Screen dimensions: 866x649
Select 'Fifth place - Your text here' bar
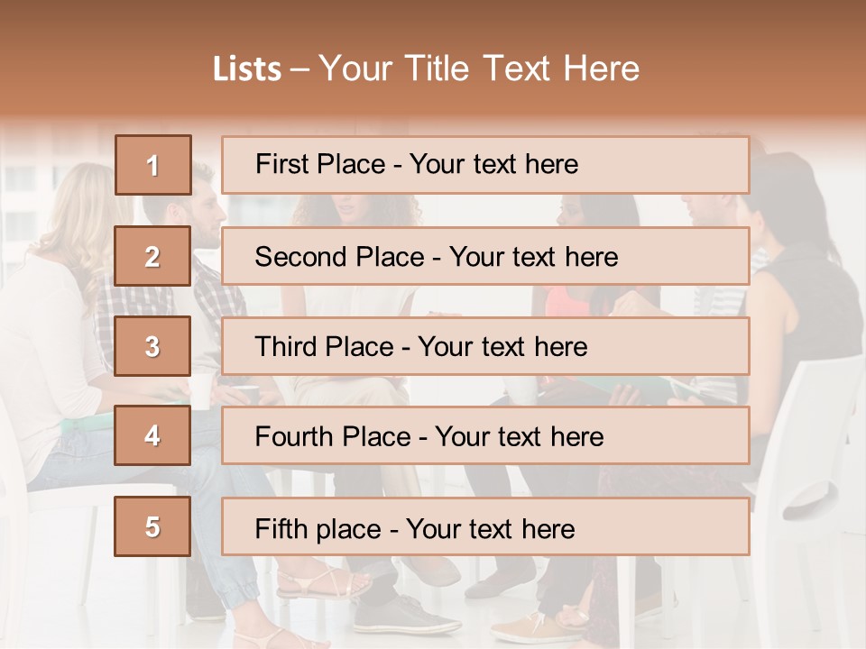(485, 526)
